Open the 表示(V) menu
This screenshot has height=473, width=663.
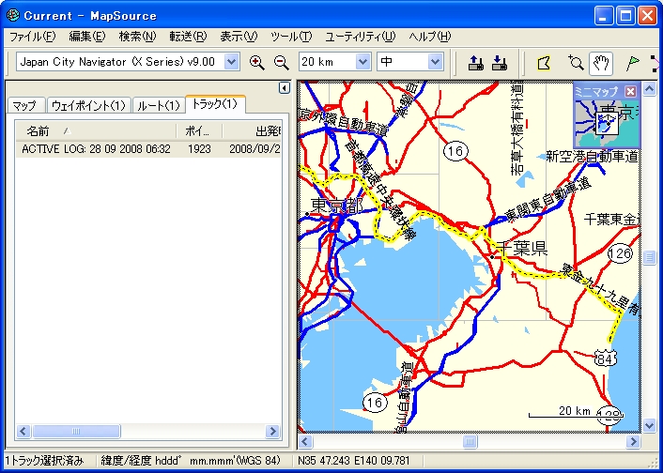click(239, 37)
